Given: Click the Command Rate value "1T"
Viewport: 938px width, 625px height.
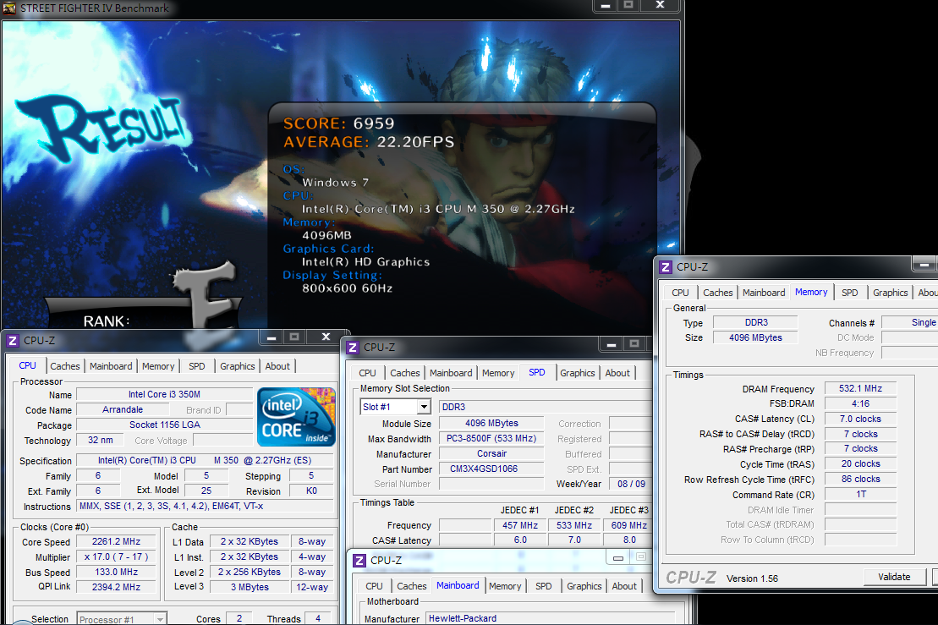Looking at the screenshot, I should coord(860,495).
